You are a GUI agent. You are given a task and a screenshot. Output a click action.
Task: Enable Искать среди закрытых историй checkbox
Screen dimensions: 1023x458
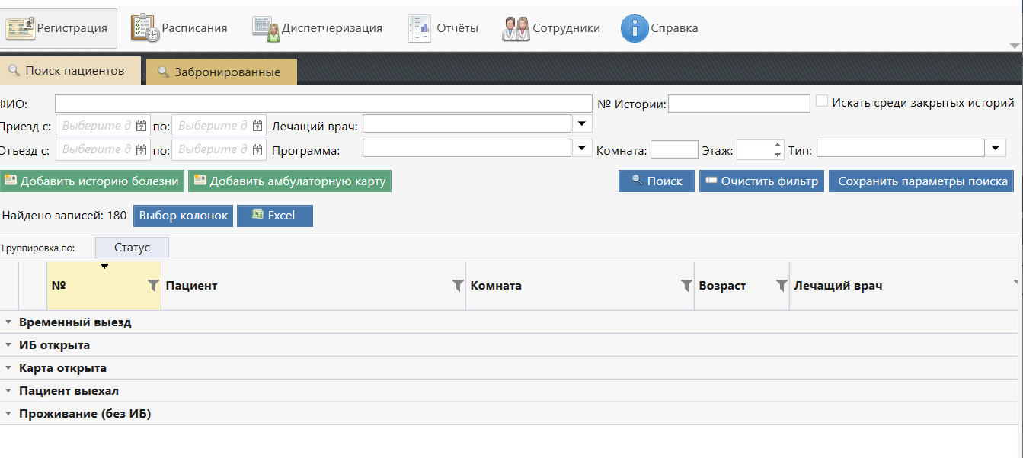pyautogui.click(x=822, y=101)
